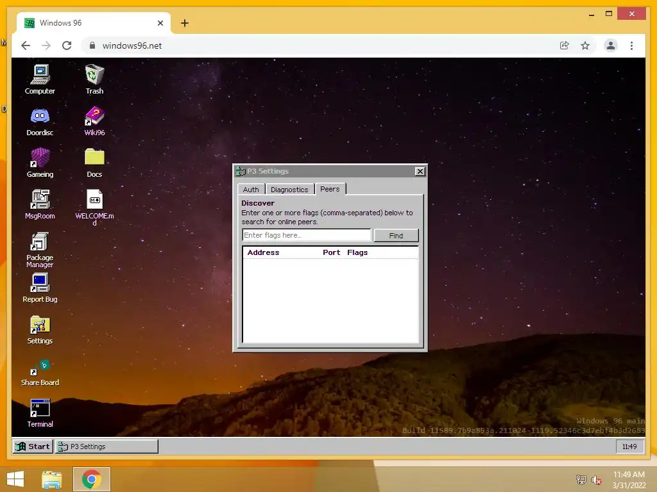
Task: Select the Gameing desktop icon
Action: 40,163
